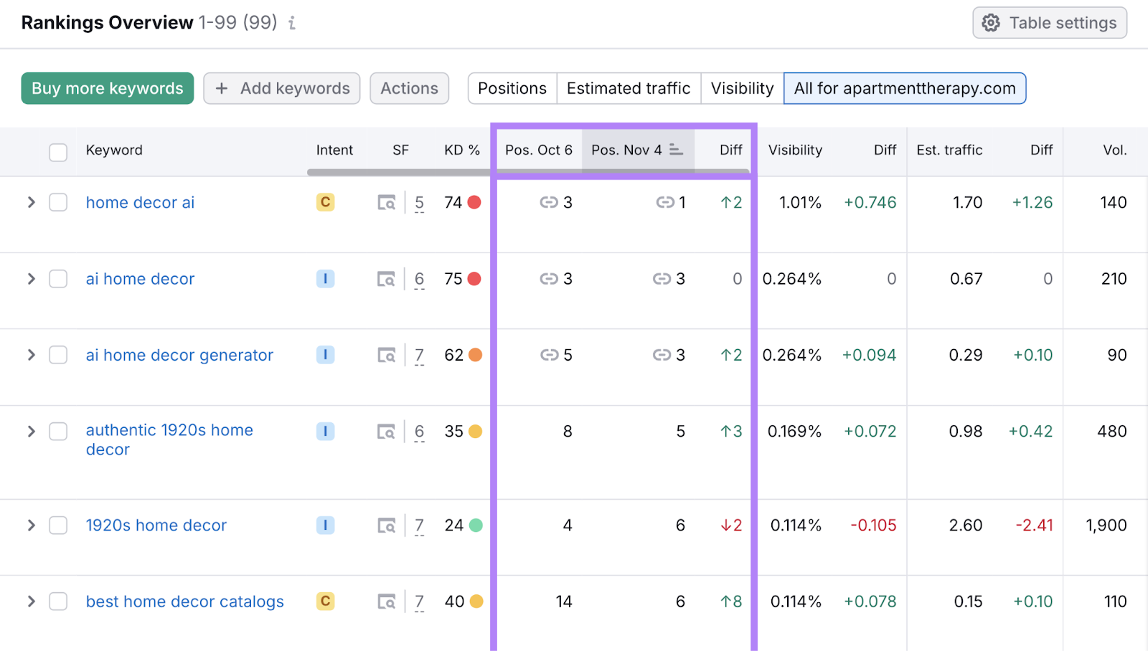
Task: Open SERP preview icon for 1920s home decor
Action: coord(387,525)
